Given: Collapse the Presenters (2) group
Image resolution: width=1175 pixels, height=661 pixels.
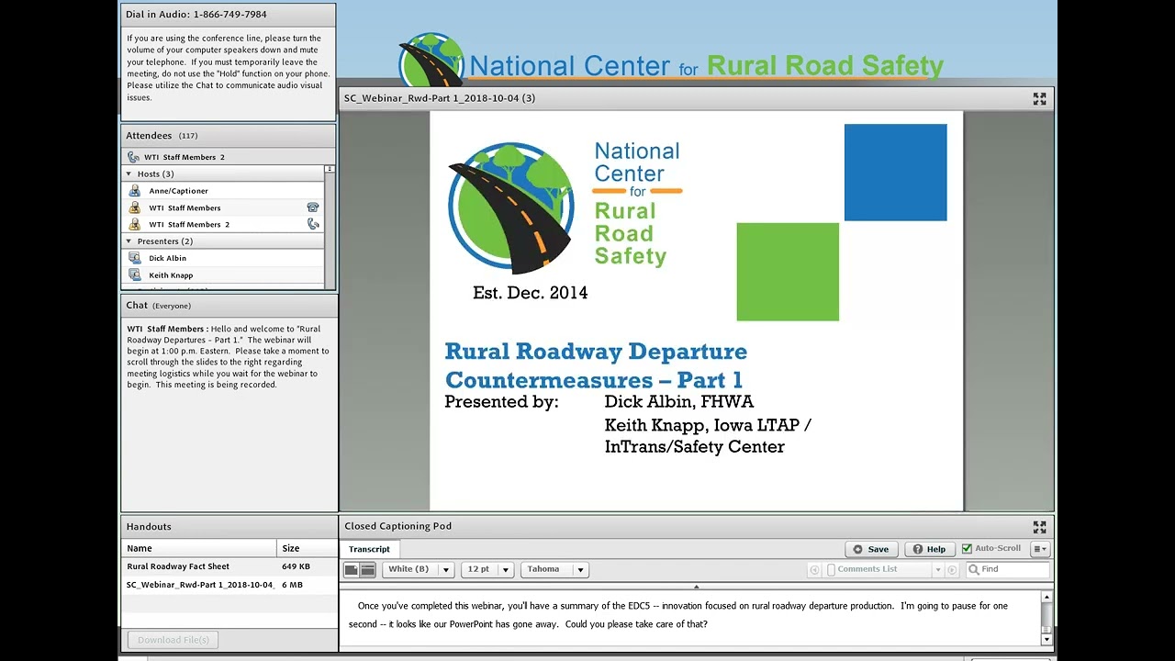Looking at the screenshot, I should [x=129, y=241].
